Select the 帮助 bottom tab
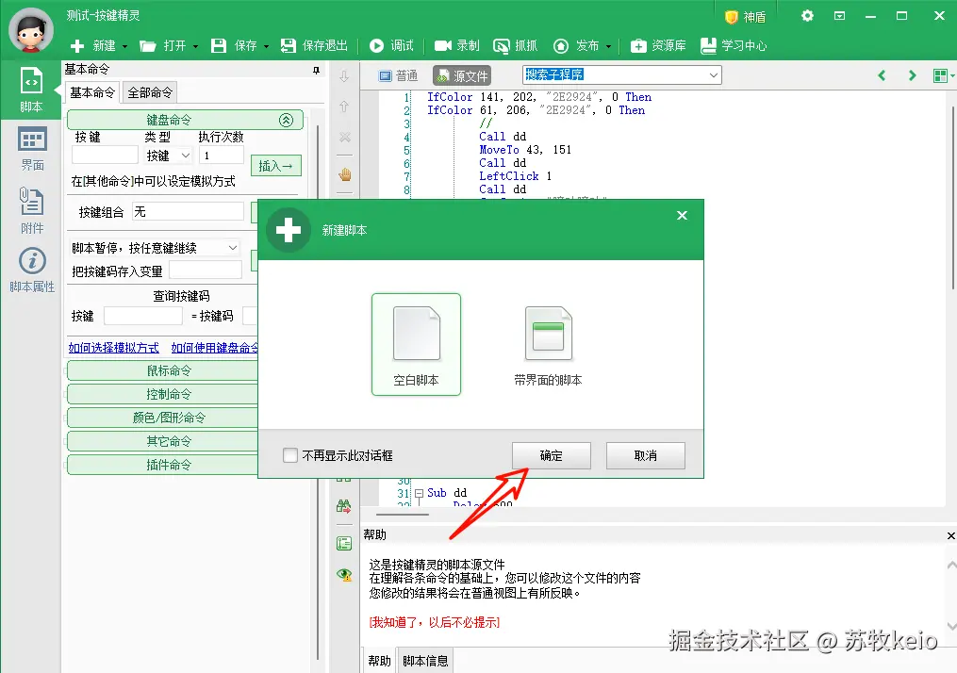This screenshot has height=673, width=957. pos(379,661)
